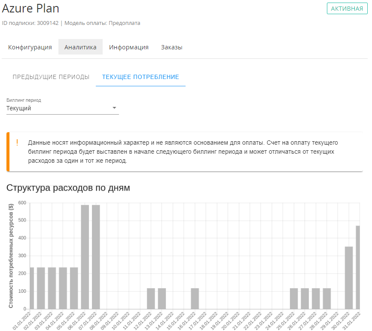Switch to Предыдущие периоды sub-tab
Viewport: 372px width, 331px height.
pyautogui.click(x=51, y=77)
